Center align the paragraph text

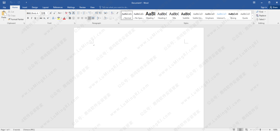pyautogui.click(x=82, y=18)
